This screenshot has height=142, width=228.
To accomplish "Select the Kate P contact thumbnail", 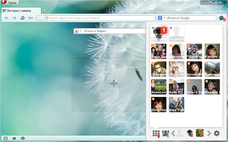I will coord(176,87).
